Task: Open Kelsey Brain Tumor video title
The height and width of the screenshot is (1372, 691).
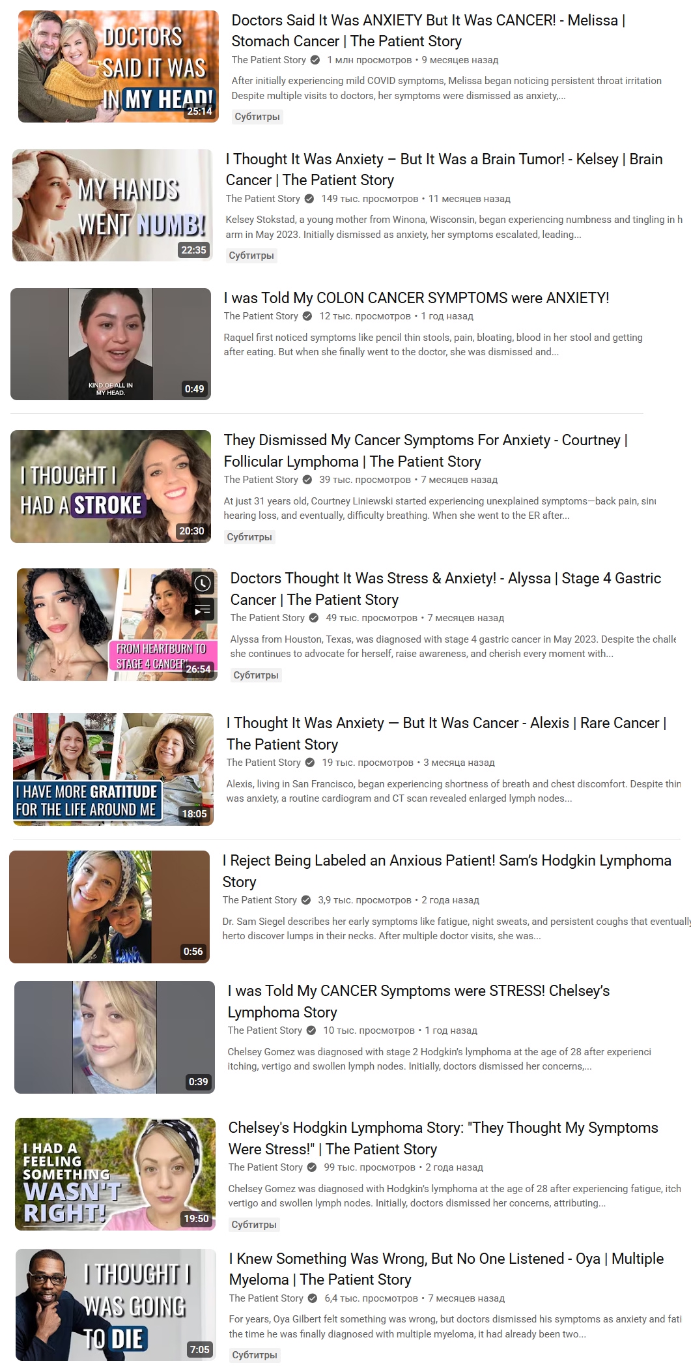Action: click(444, 169)
